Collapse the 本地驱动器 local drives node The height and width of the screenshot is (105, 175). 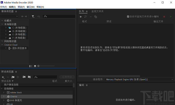point(2,24)
